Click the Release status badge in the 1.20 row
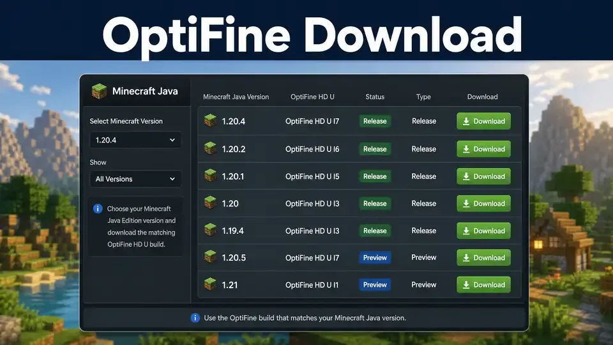Viewport: 613px width, 345px height. [x=375, y=203]
